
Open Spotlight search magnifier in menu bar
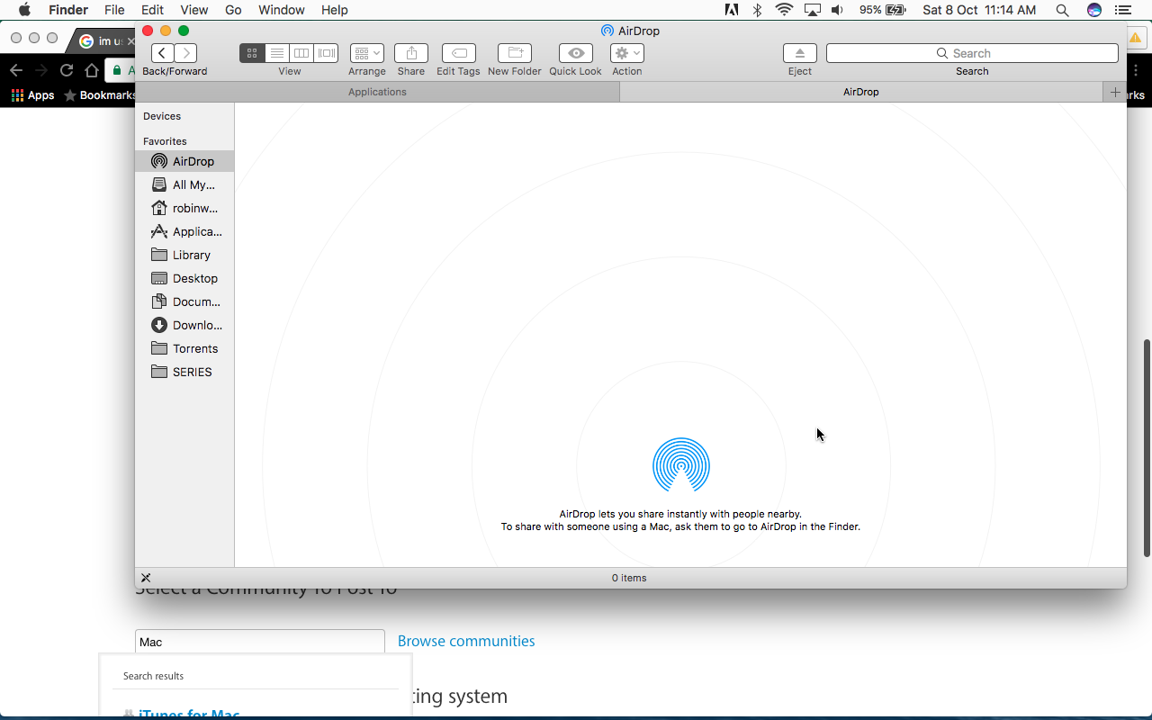tap(1062, 10)
